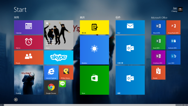Click the down arrow to show all apps
Viewport: 188px width, 106px height.
(x=16, y=100)
